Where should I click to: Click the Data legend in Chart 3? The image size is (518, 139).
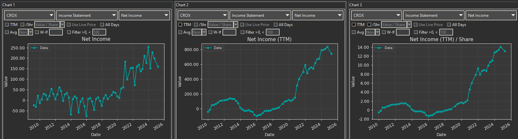click(x=384, y=48)
